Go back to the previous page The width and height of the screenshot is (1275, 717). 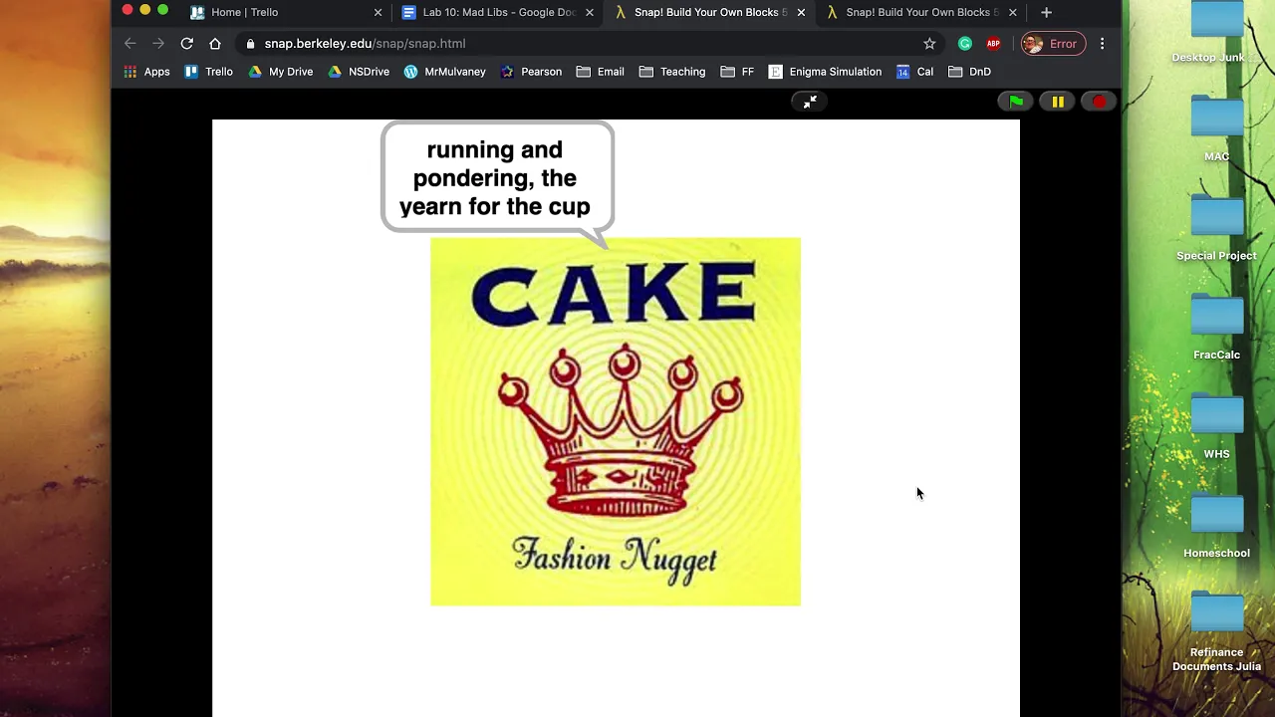(x=129, y=44)
